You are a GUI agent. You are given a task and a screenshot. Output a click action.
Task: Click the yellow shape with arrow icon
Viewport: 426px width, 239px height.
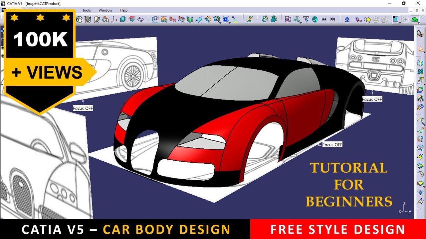(367, 20)
